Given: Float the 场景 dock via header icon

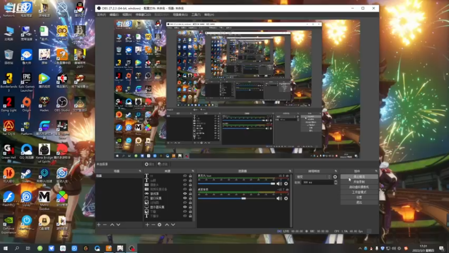Looking at the screenshot, I should (x=140, y=171).
